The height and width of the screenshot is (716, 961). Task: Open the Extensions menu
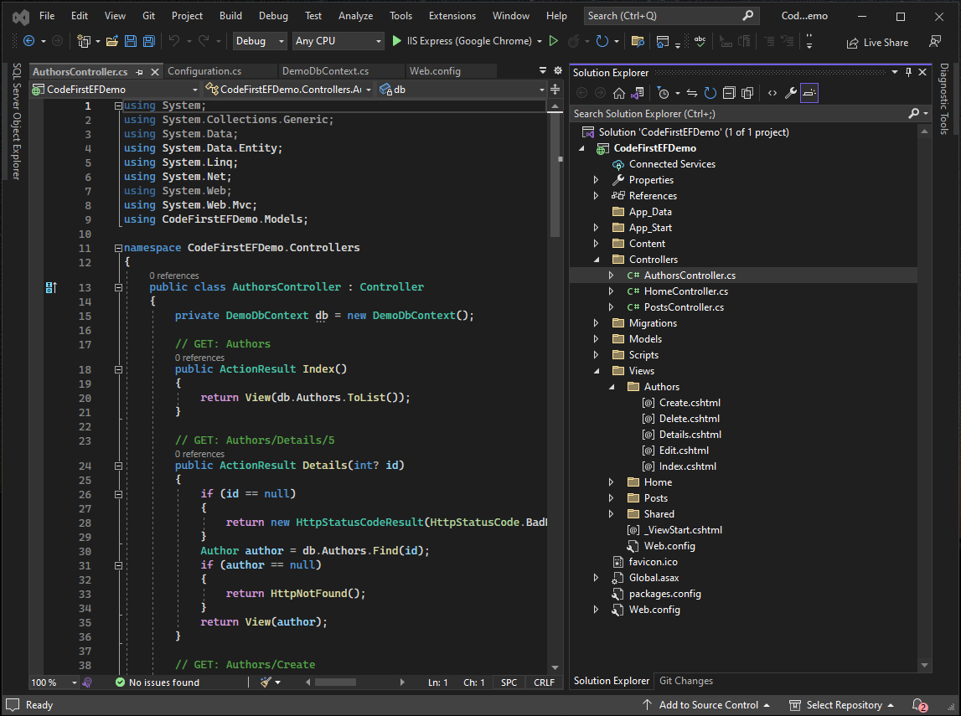tap(452, 15)
